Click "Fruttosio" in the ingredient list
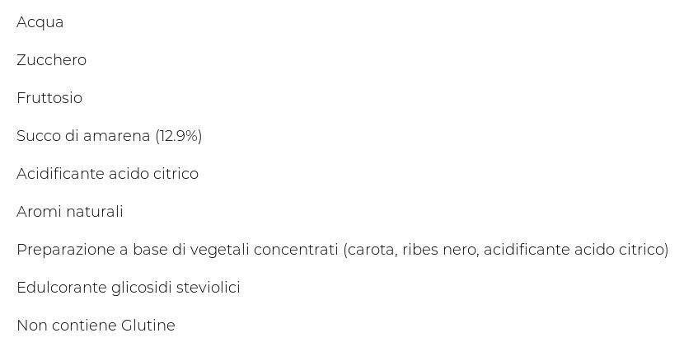The height and width of the screenshot is (347, 684). pyautogui.click(x=49, y=98)
